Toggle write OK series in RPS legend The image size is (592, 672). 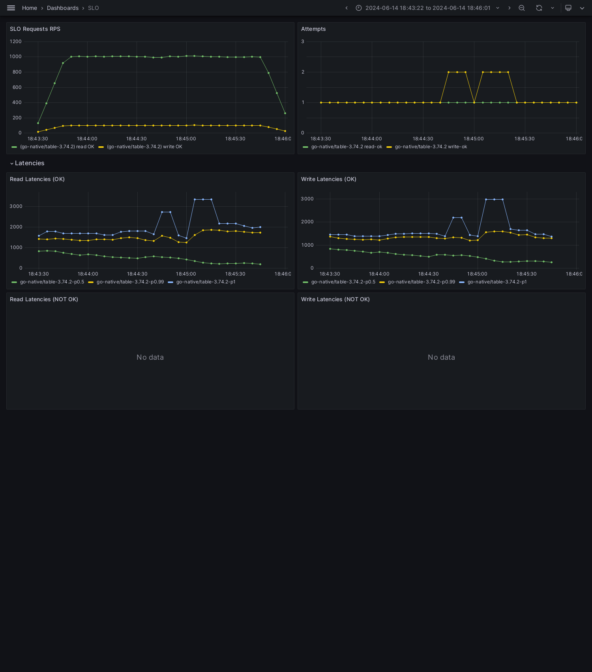pos(144,147)
